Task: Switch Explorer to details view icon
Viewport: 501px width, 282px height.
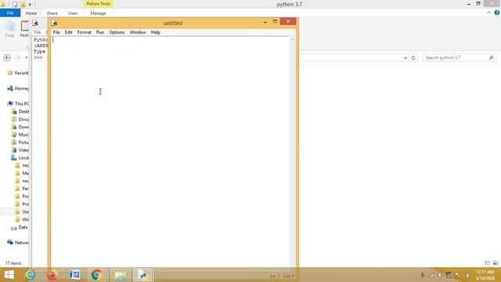Action: tap(487, 263)
